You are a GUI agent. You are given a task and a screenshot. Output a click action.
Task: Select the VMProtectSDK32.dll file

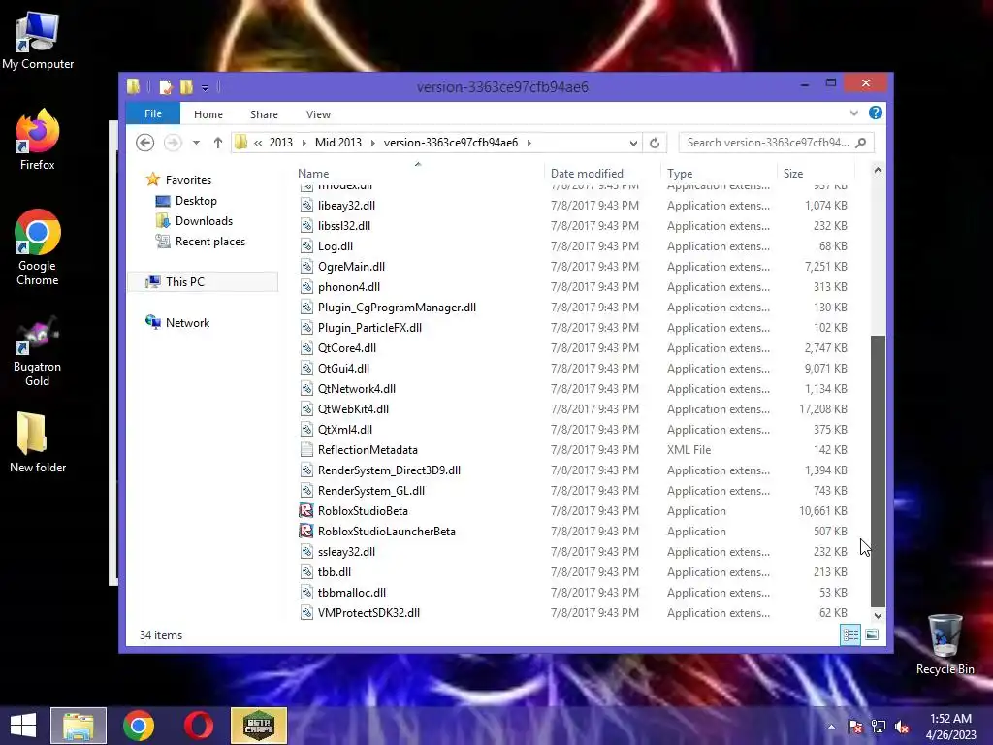point(368,613)
